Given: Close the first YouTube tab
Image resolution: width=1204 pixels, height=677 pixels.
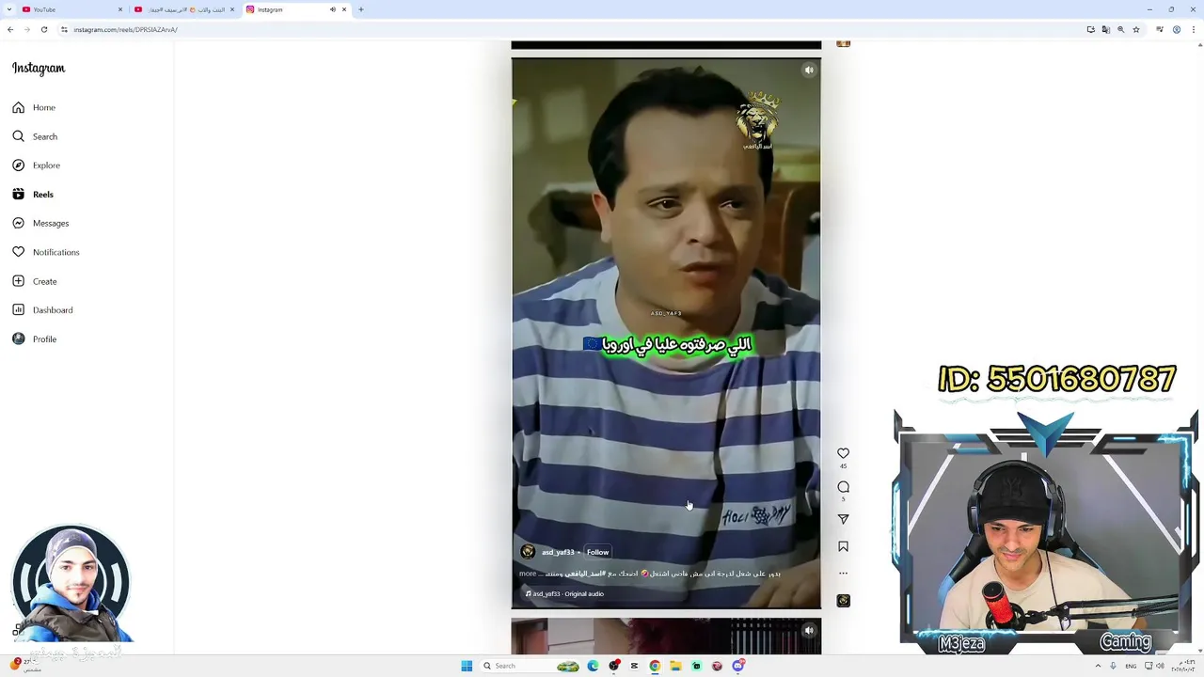Looking at the screenshot, I should [119, 9].
